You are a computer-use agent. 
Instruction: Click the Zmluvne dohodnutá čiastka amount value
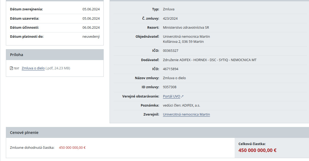coord(72,147)
